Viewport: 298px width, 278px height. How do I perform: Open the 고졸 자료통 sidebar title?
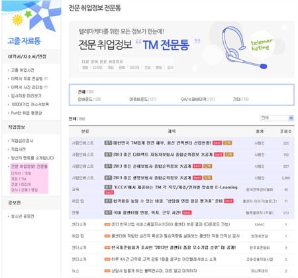tap(24, 41)
